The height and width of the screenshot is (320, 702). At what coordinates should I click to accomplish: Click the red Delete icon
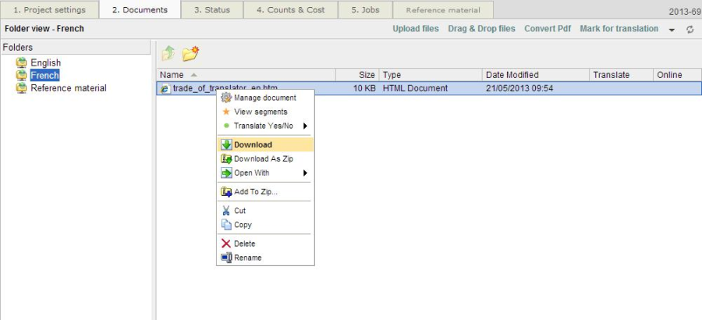226,244
